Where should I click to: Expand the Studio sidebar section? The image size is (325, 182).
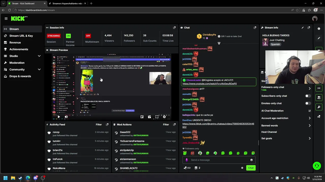pos(39,56)
